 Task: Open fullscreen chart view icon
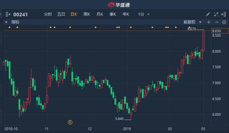point(216,14)
